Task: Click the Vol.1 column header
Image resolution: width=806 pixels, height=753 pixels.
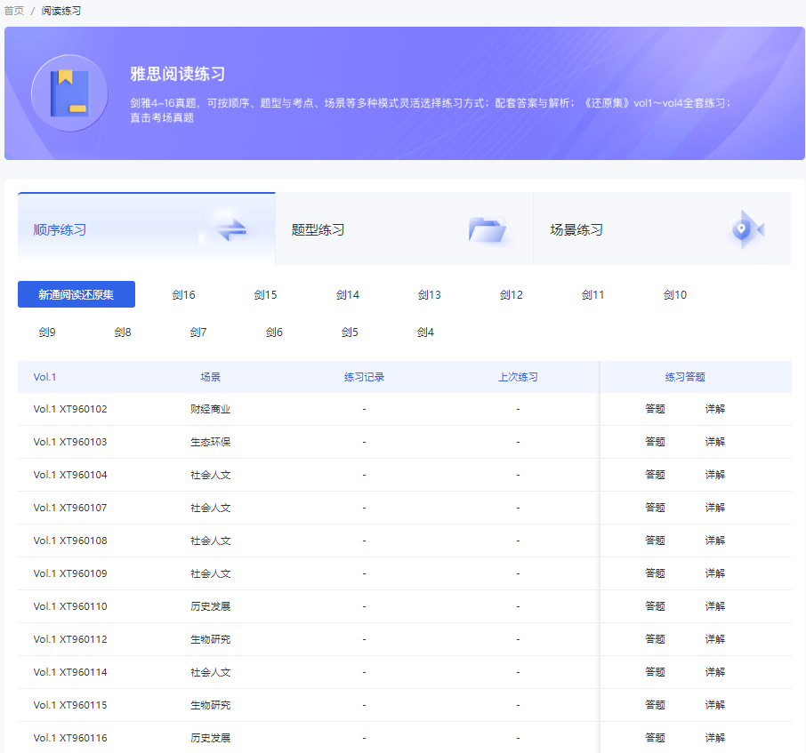Action: point(44,377)
